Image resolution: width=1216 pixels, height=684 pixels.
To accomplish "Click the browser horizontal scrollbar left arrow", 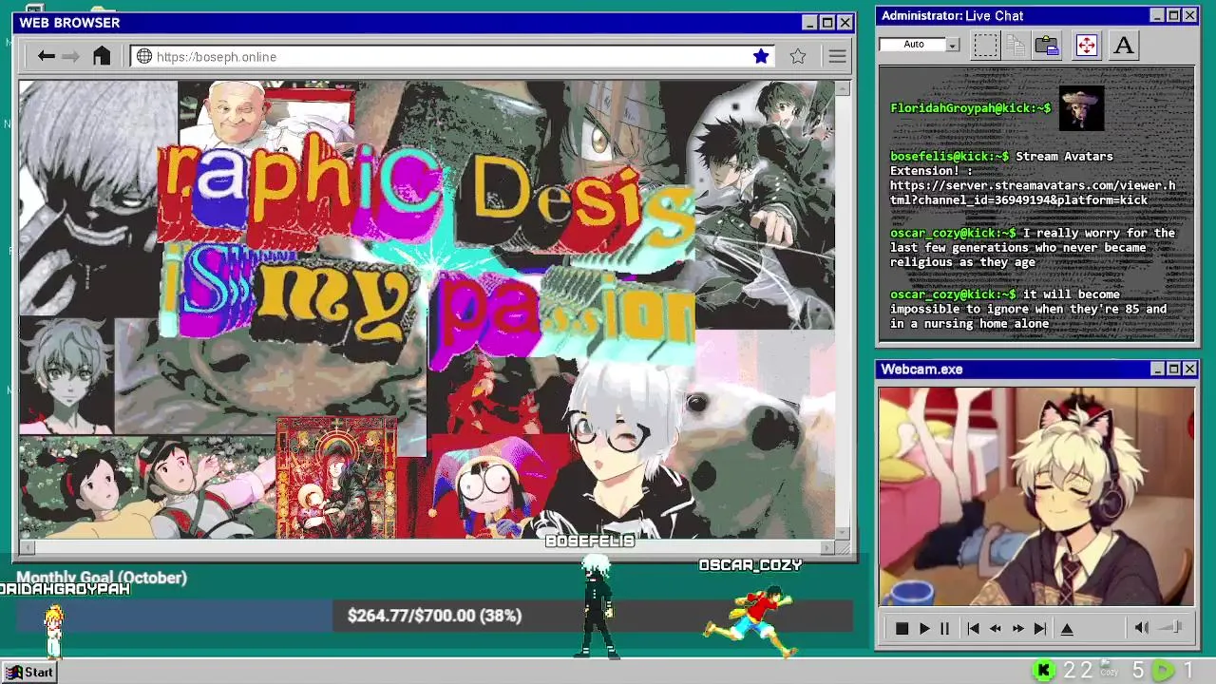I will (27, 547).
